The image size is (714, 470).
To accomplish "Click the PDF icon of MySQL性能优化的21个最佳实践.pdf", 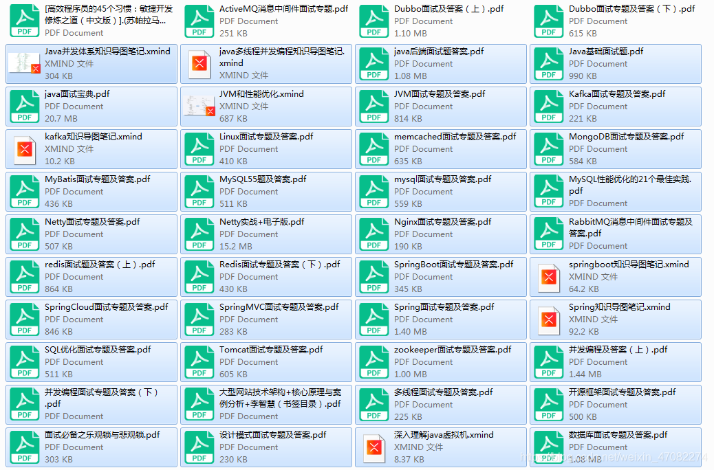I will coord(549,192).
